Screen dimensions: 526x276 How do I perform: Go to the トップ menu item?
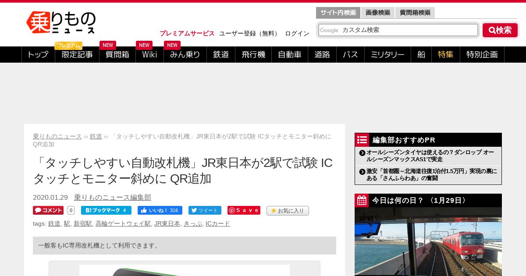pos(38,54)
